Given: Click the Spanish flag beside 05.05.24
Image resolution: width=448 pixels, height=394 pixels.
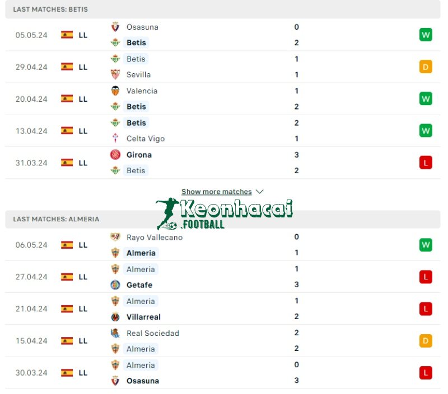Looking at the screenshot, I should [66, 35].
